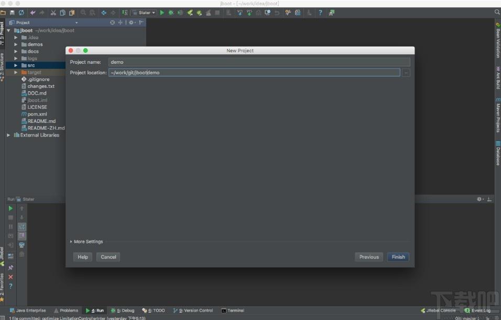Image resolution: width=501 pixels, height=320 pixels.
Task: Switch to the 9: Version Control tab
Action: point(193,311)
